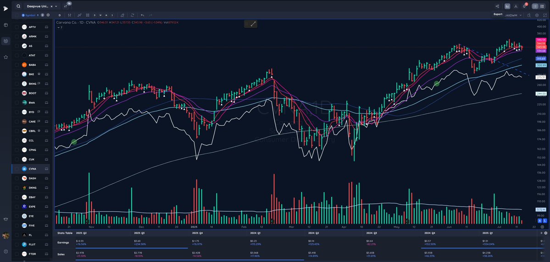Viewport: 550px width, 262px height.
Task: Open the symbol search magnifier
Action: [x=18, y=6]
